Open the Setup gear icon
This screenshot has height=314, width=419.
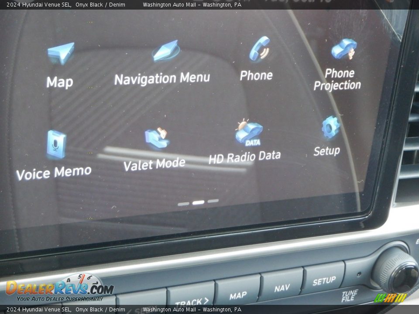click(x=331, y=127)
